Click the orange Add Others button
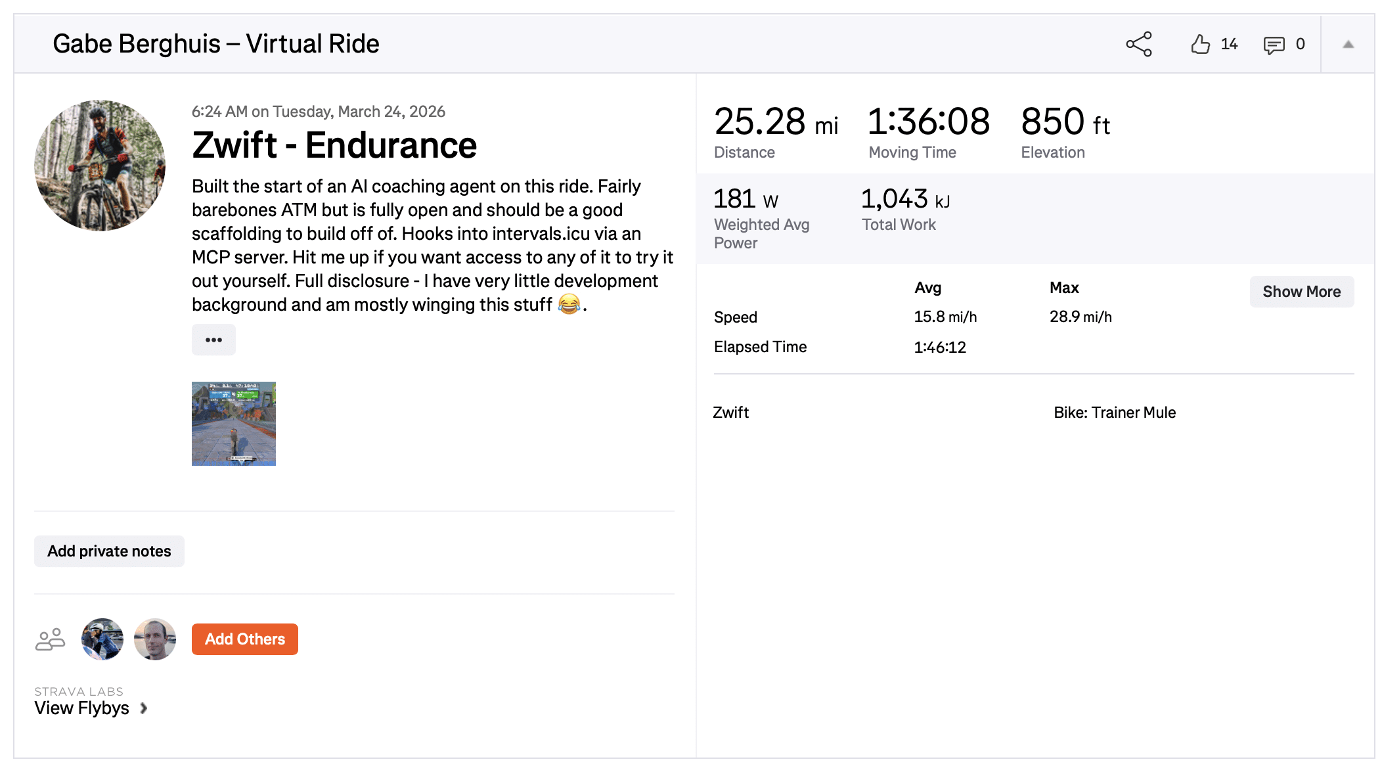Image resolution: width=1382 pixels, height=770 pixels. pyautogui.click(x=245, y=639)
